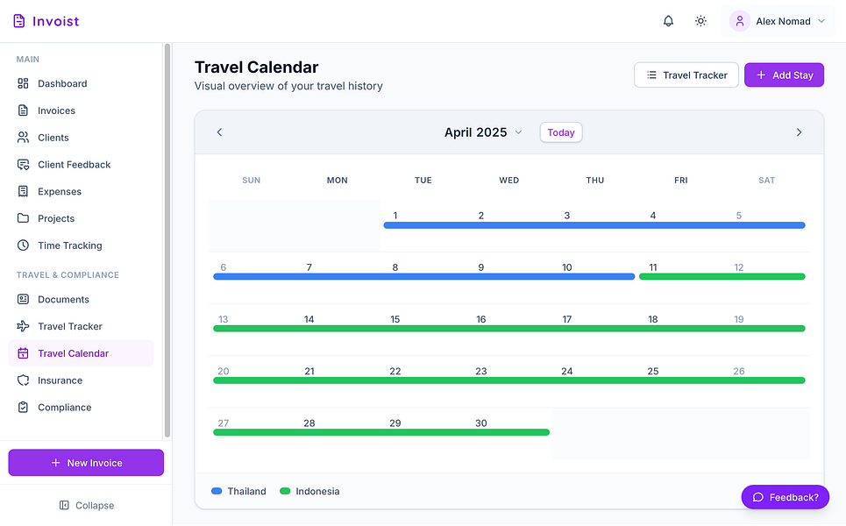846x526 pixels.
Task: Click the Add Stay button
Action: tap(784, 75)
